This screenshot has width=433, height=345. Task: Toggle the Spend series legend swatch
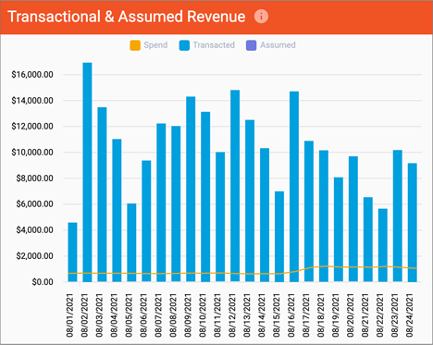point(135,45)
